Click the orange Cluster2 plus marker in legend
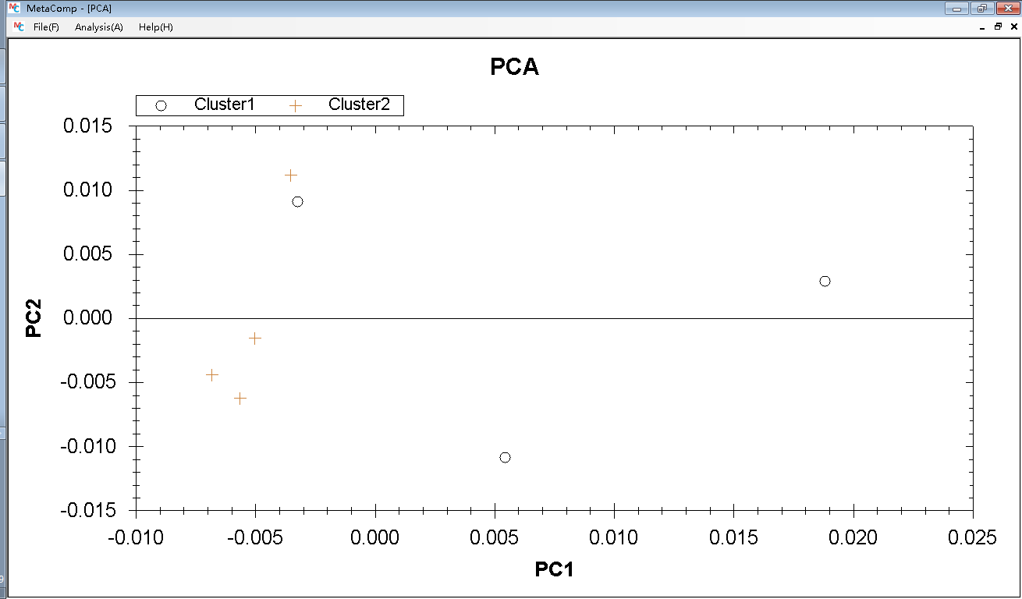1022x599 pixels. pyautogui.click(x=296, y=105)
